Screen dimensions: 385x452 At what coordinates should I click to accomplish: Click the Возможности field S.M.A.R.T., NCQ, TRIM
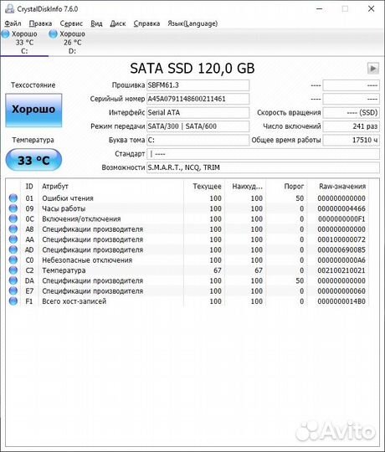(263, 167)
